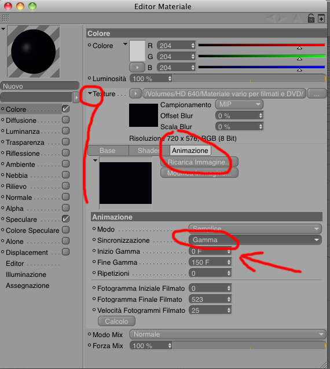Click the ellipsis browse texture button
330x369 pixels.
317,94
